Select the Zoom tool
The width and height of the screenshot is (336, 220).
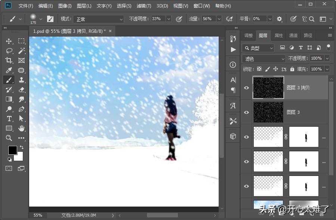(x=9, y=138)
